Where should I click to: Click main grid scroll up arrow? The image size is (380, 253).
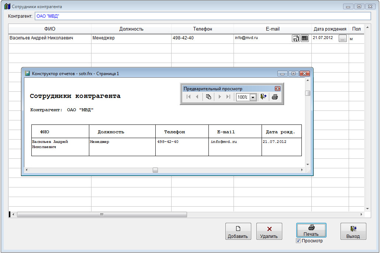click(367, 27)
